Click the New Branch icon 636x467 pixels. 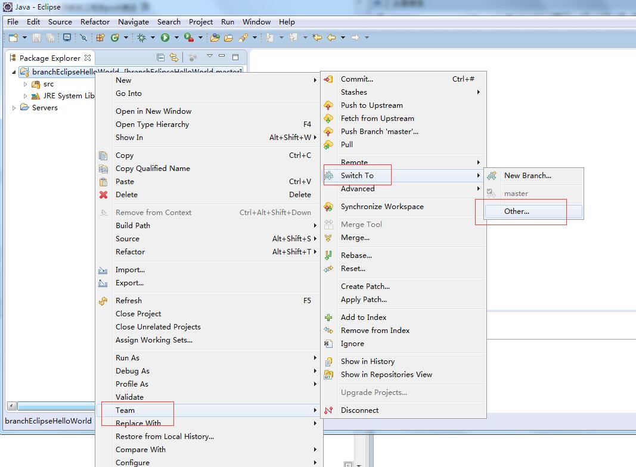492,176
